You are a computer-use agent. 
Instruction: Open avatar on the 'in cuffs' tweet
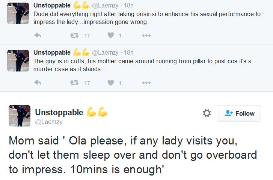(x=18, y=60)
